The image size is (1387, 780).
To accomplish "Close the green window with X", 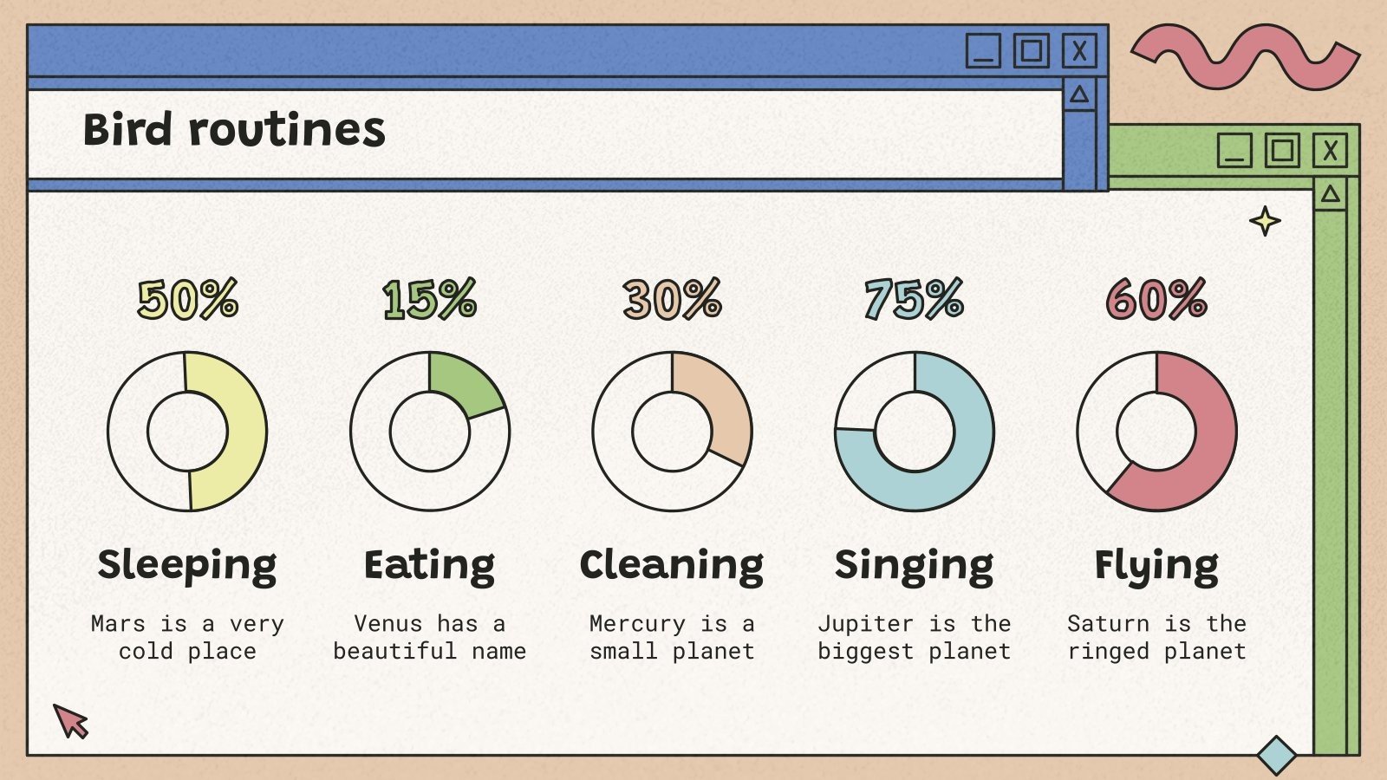I will pyautogui.click(x=1330, y=151).
